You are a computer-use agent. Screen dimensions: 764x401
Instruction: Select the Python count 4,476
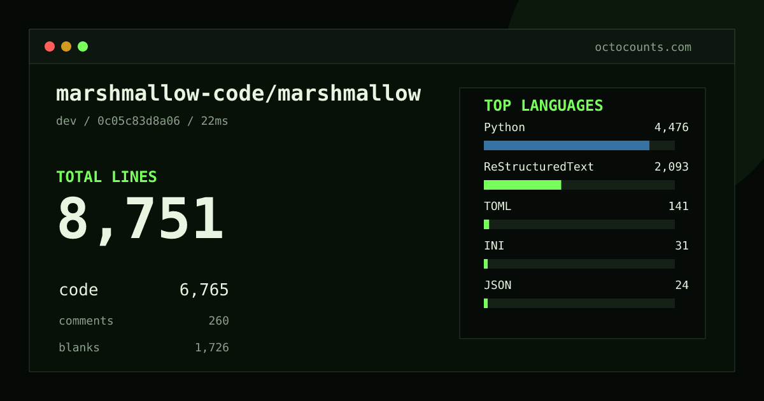point(671,127)
